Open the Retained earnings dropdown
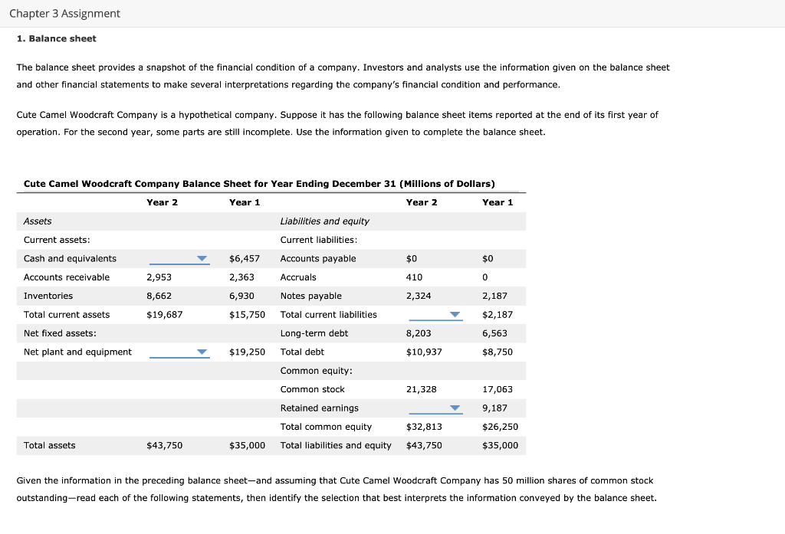Screen dimensions: 785x534 [455, 408]
